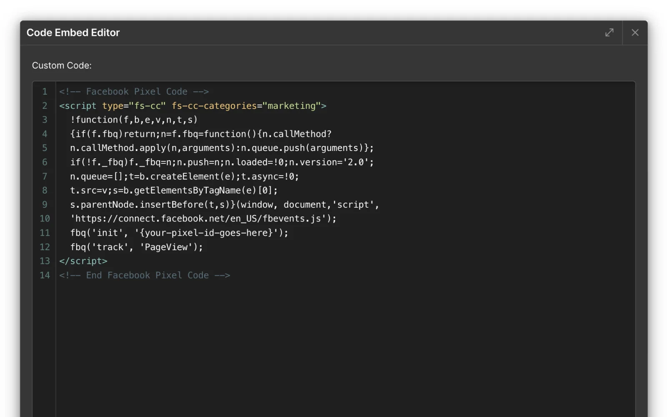The height and width of the screenshot is (417, 667).
Task: Click the End Facebook Pixel Code comment
Action: coord(145,275)
